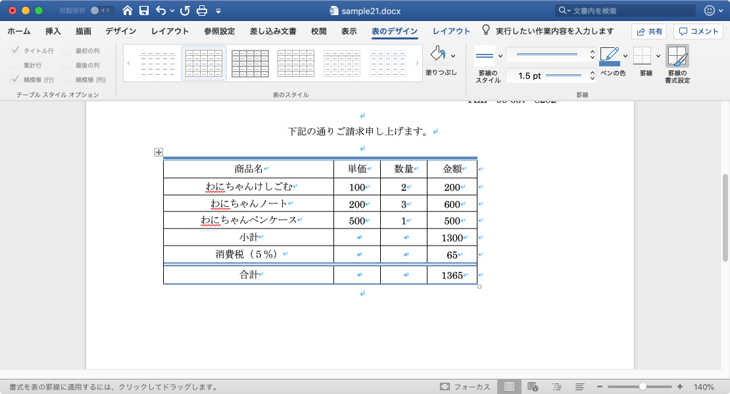Click the border style line preview
The height and width of the screenshot is (394, 730).
coord(485,56)
